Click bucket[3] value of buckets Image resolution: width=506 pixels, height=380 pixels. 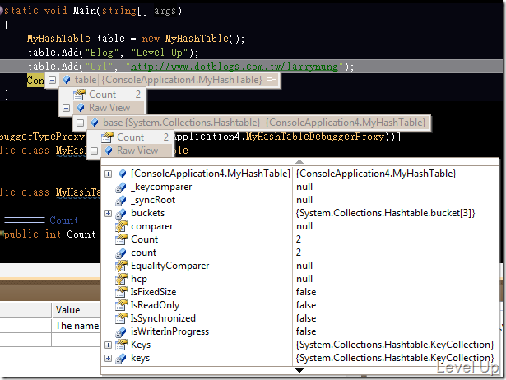click(x=386, y=213)
